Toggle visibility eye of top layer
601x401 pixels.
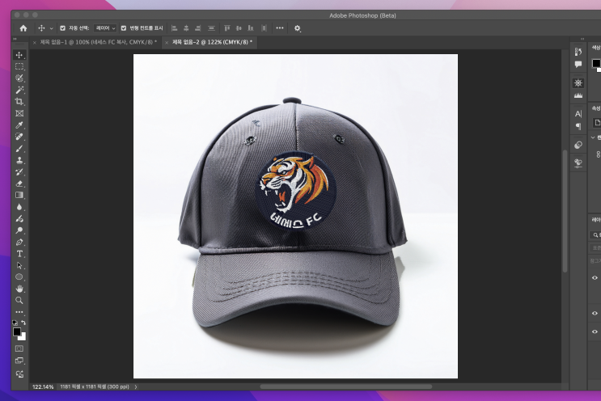tap(595, 277)
